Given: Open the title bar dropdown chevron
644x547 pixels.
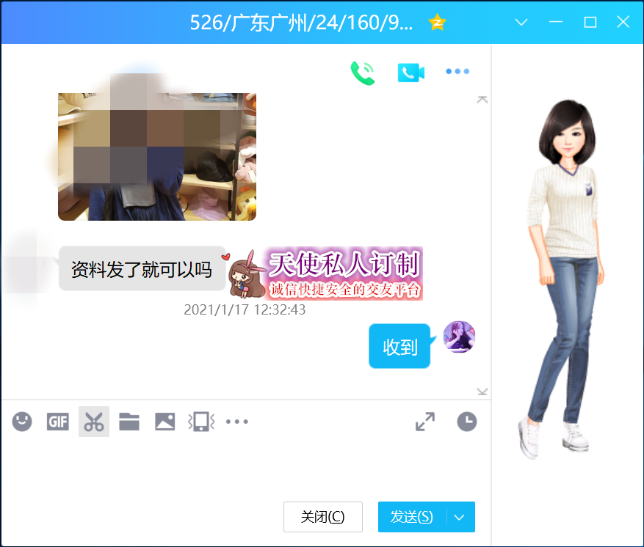Looking at the screenshot, I should coord(521,22).
